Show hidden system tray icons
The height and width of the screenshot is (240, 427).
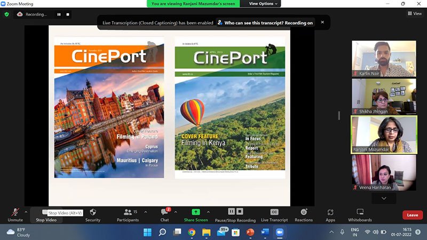click(x=331, y=232)
